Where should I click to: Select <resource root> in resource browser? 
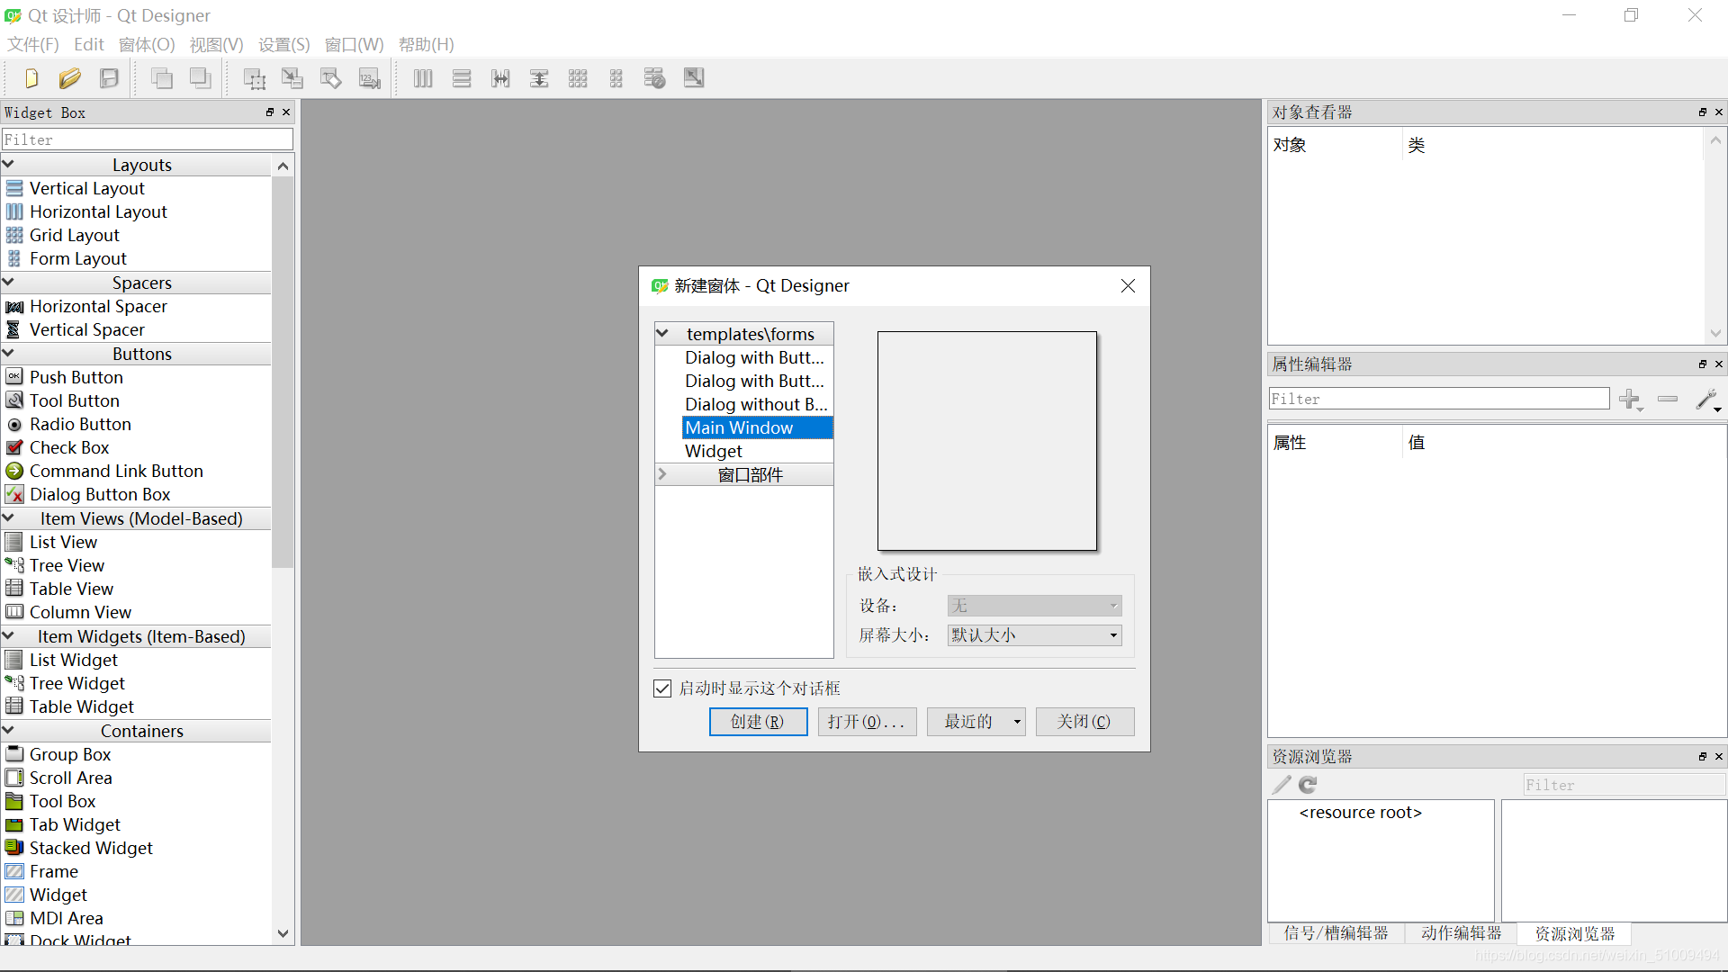(x=1360, y=813)
